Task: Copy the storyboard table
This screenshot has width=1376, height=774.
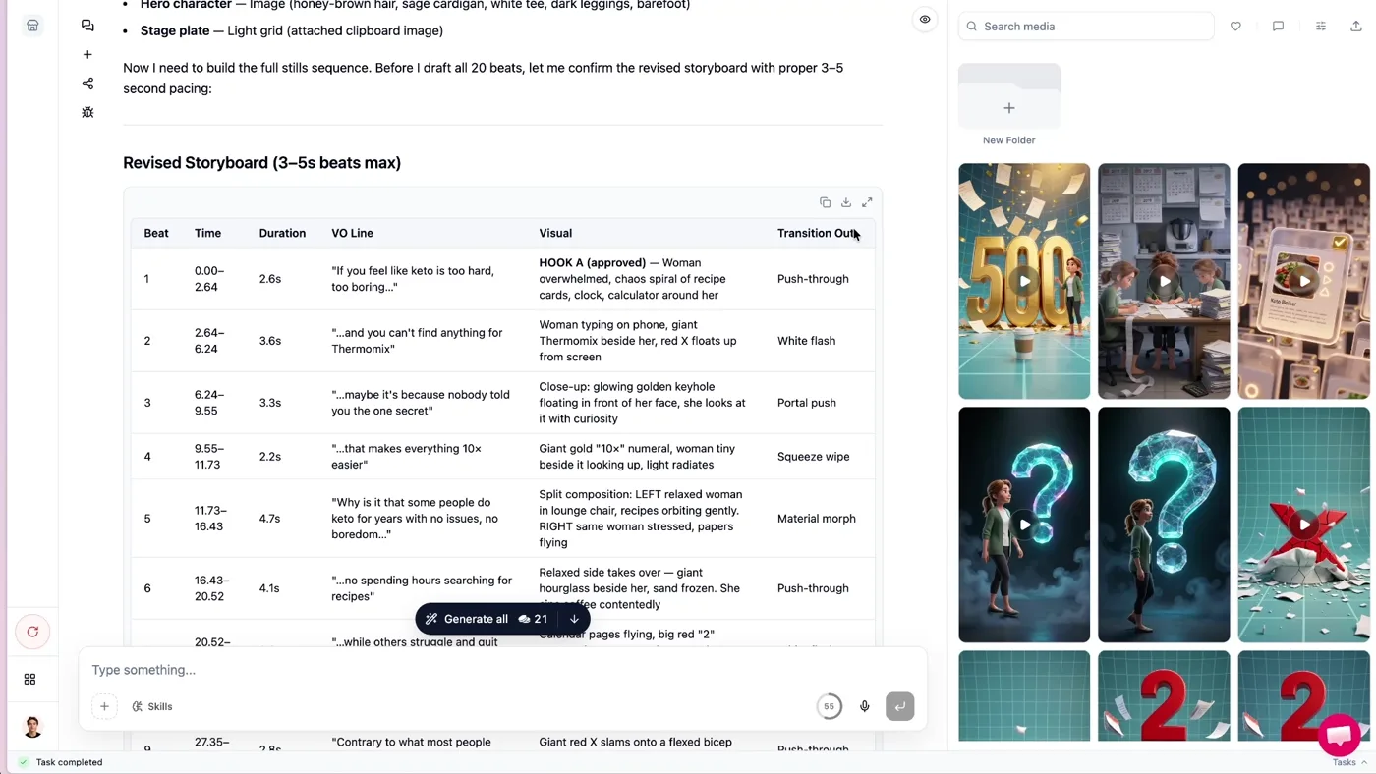Action: pos(825,202)
